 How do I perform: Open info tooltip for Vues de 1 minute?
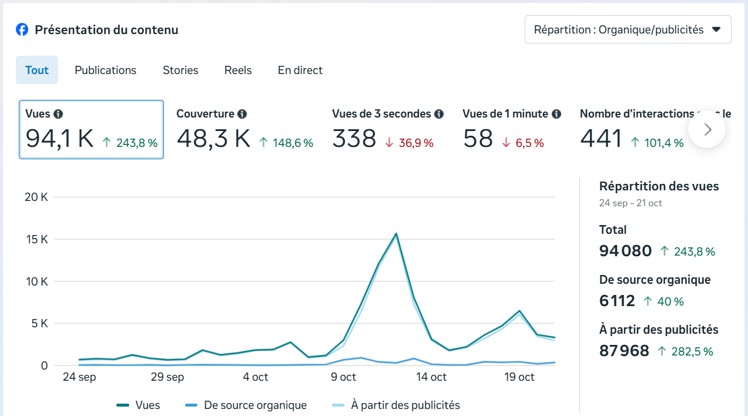pos(556,114)
